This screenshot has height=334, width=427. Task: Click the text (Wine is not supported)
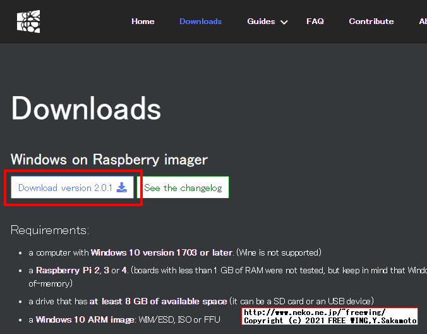pos(279,252)
